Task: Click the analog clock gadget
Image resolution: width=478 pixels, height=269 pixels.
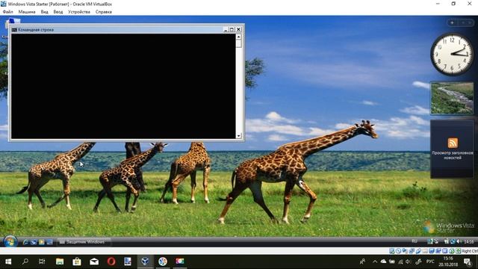Action: click(452, 55)
